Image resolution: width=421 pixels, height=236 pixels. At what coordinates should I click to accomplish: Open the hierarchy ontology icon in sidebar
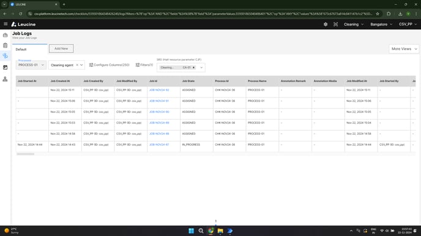click(x=5, y=79)
